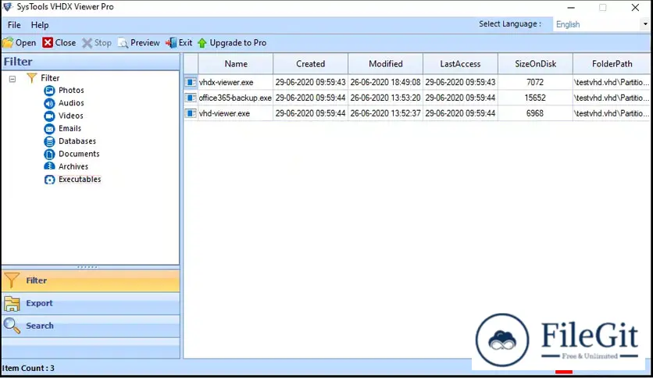Select the Executables tree item label
This screenshot has width=653, height=378.
80,180
